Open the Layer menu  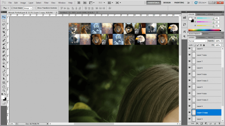coord(31,3)
